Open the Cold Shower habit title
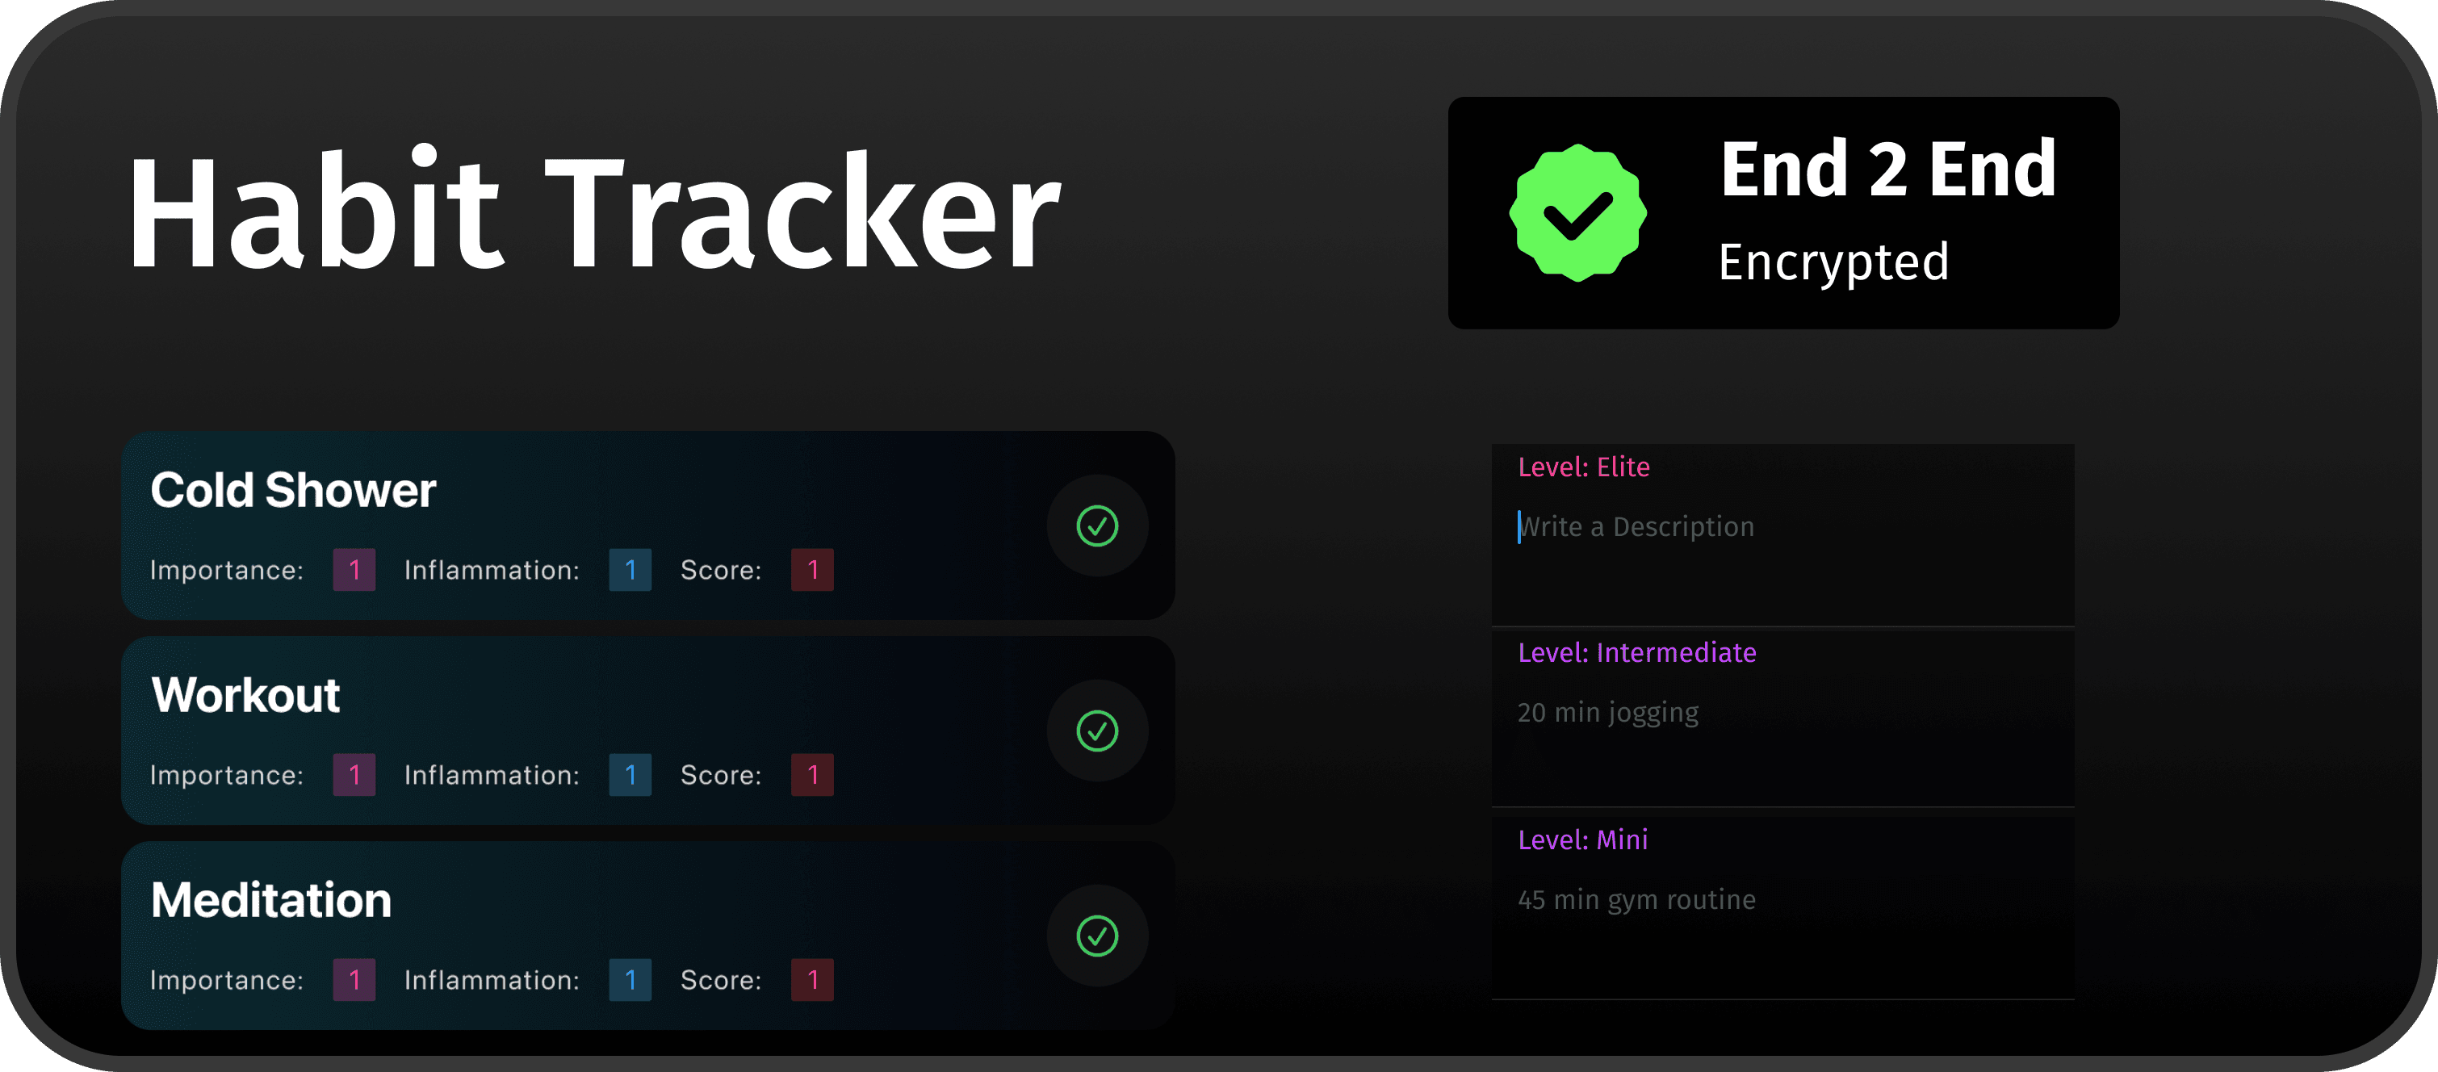Viewport: 2438px width, 1072px height. click(292, 490)
